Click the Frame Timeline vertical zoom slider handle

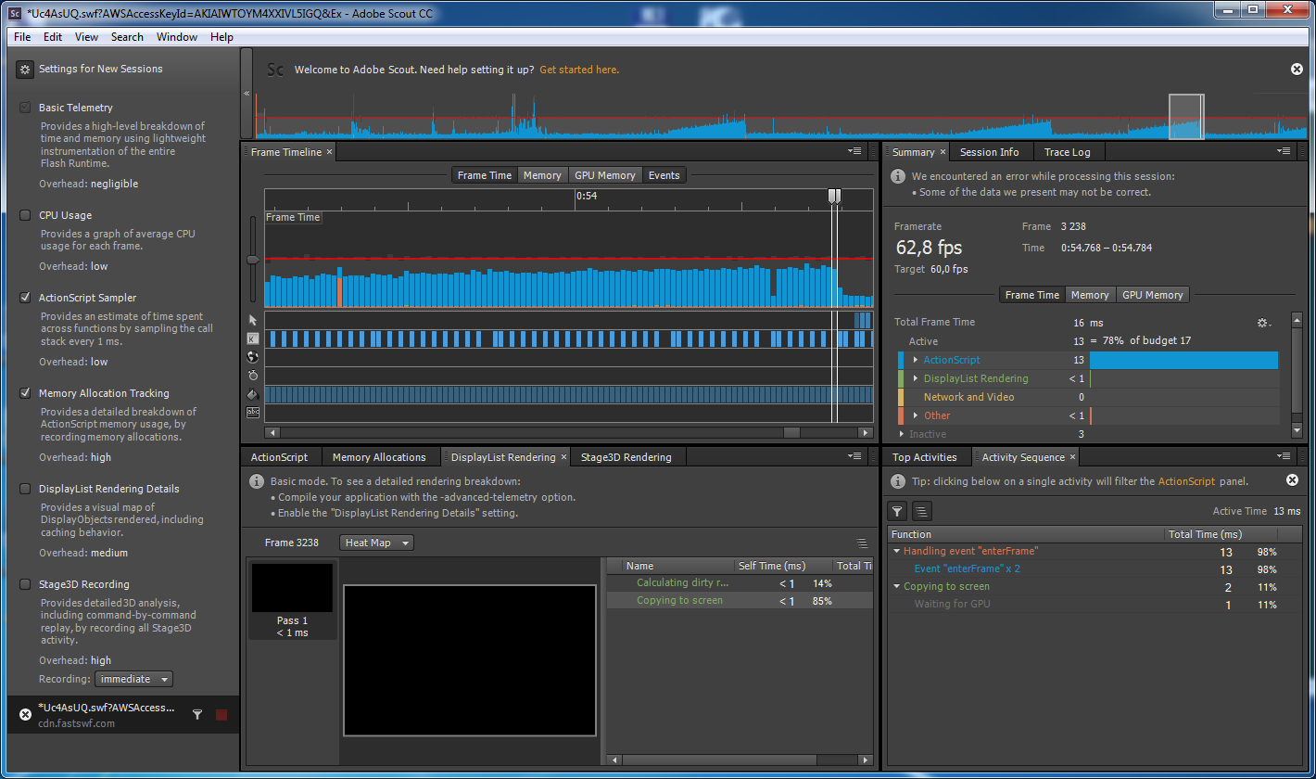point(252,261)
